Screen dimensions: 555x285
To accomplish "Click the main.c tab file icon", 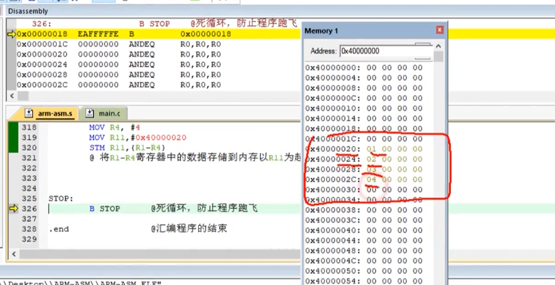I will (x=90, y=113).
